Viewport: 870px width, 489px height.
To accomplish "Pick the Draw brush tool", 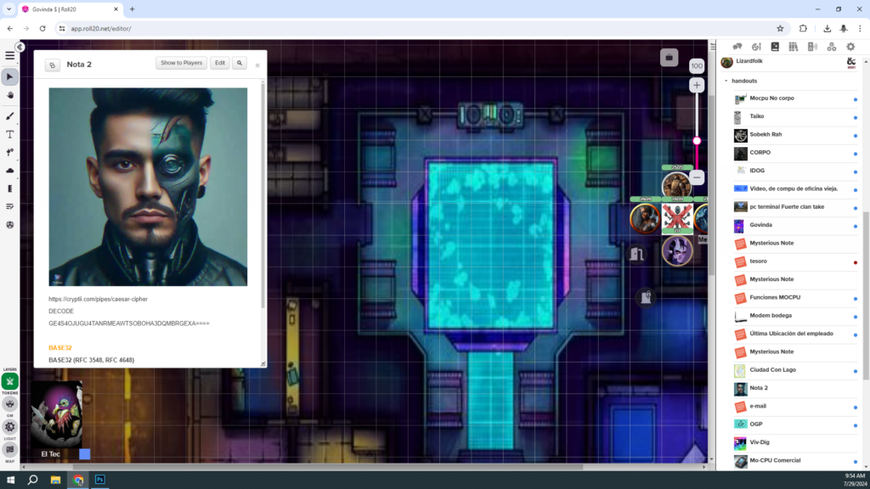I will click(x=10, y=116).
